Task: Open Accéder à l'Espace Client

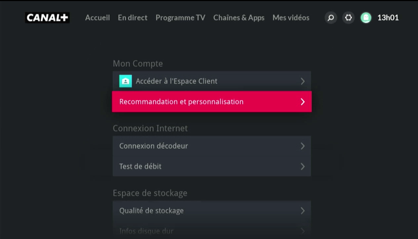Action: tap(212, 81)
